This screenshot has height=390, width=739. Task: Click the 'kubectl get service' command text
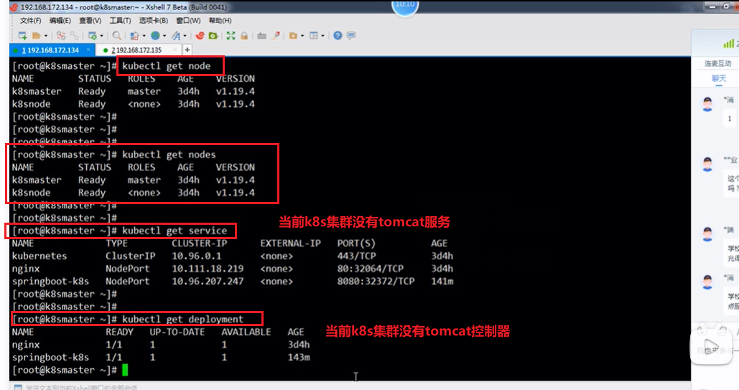[x=175, y=231]
